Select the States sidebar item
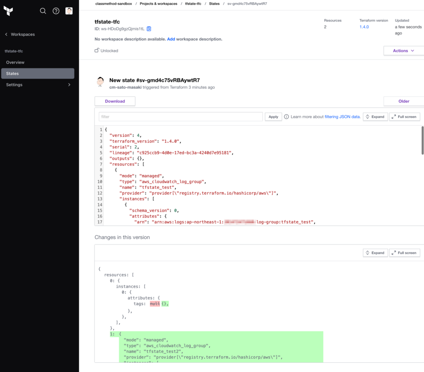This screenshot has width=424, height=372. (x=38, y=74)
